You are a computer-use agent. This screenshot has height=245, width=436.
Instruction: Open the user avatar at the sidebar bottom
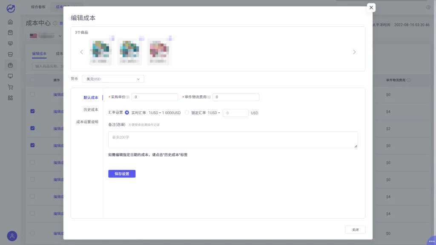(12, 236)
